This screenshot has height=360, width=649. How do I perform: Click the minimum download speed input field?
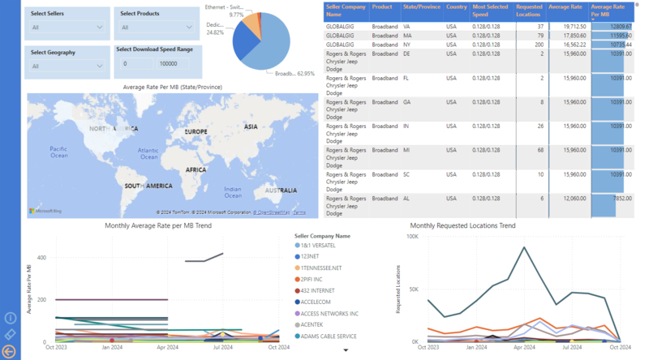pyautogui.click(x=135, y=63)
